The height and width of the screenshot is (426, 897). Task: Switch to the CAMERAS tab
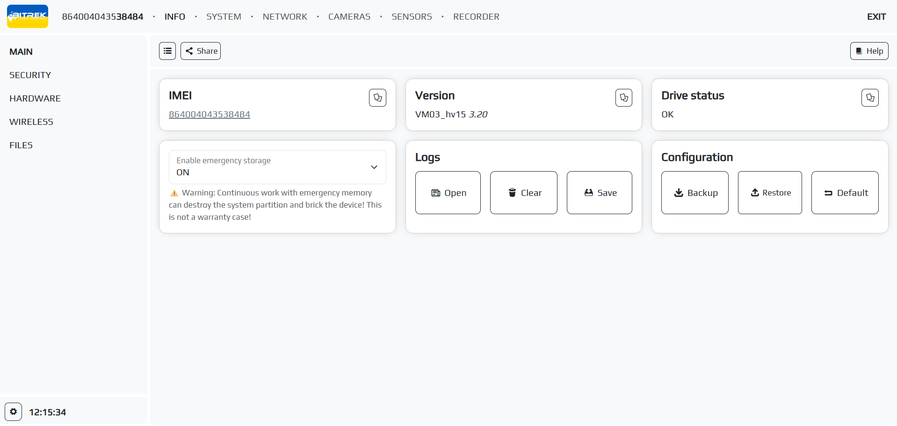pyautogui.click(x=349, y=17)
